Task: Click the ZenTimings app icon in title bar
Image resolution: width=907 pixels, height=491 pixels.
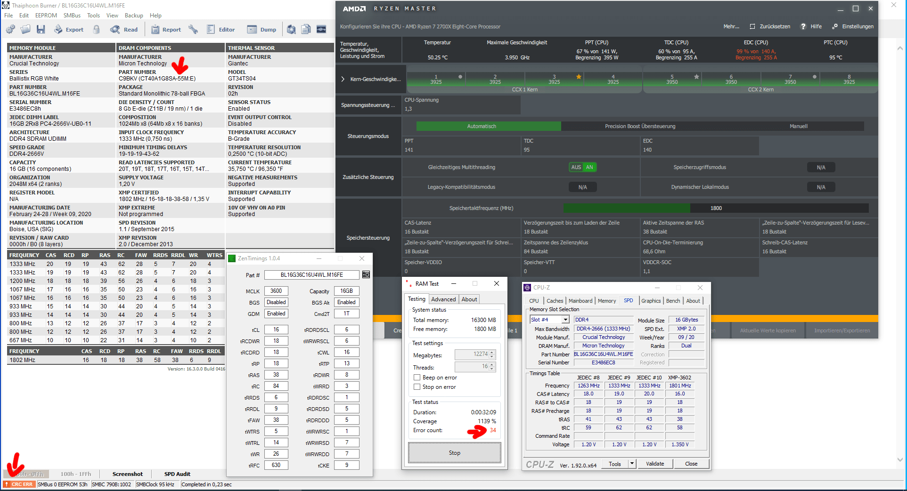Action: [x=232, y=258]
